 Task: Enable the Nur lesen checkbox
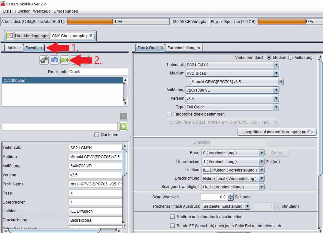97,135
